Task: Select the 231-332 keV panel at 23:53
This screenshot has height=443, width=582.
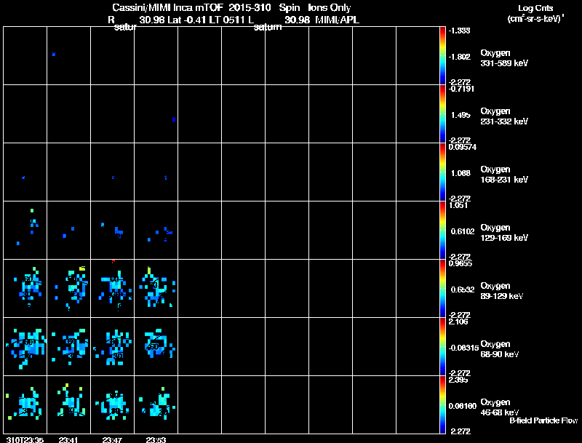Action: coord(156,113)
